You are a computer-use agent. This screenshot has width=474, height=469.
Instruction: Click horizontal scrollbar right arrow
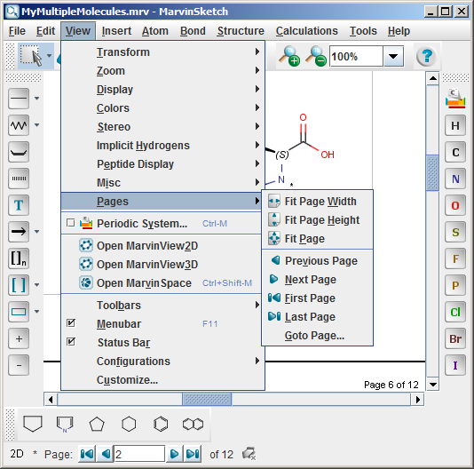point(418,400)
